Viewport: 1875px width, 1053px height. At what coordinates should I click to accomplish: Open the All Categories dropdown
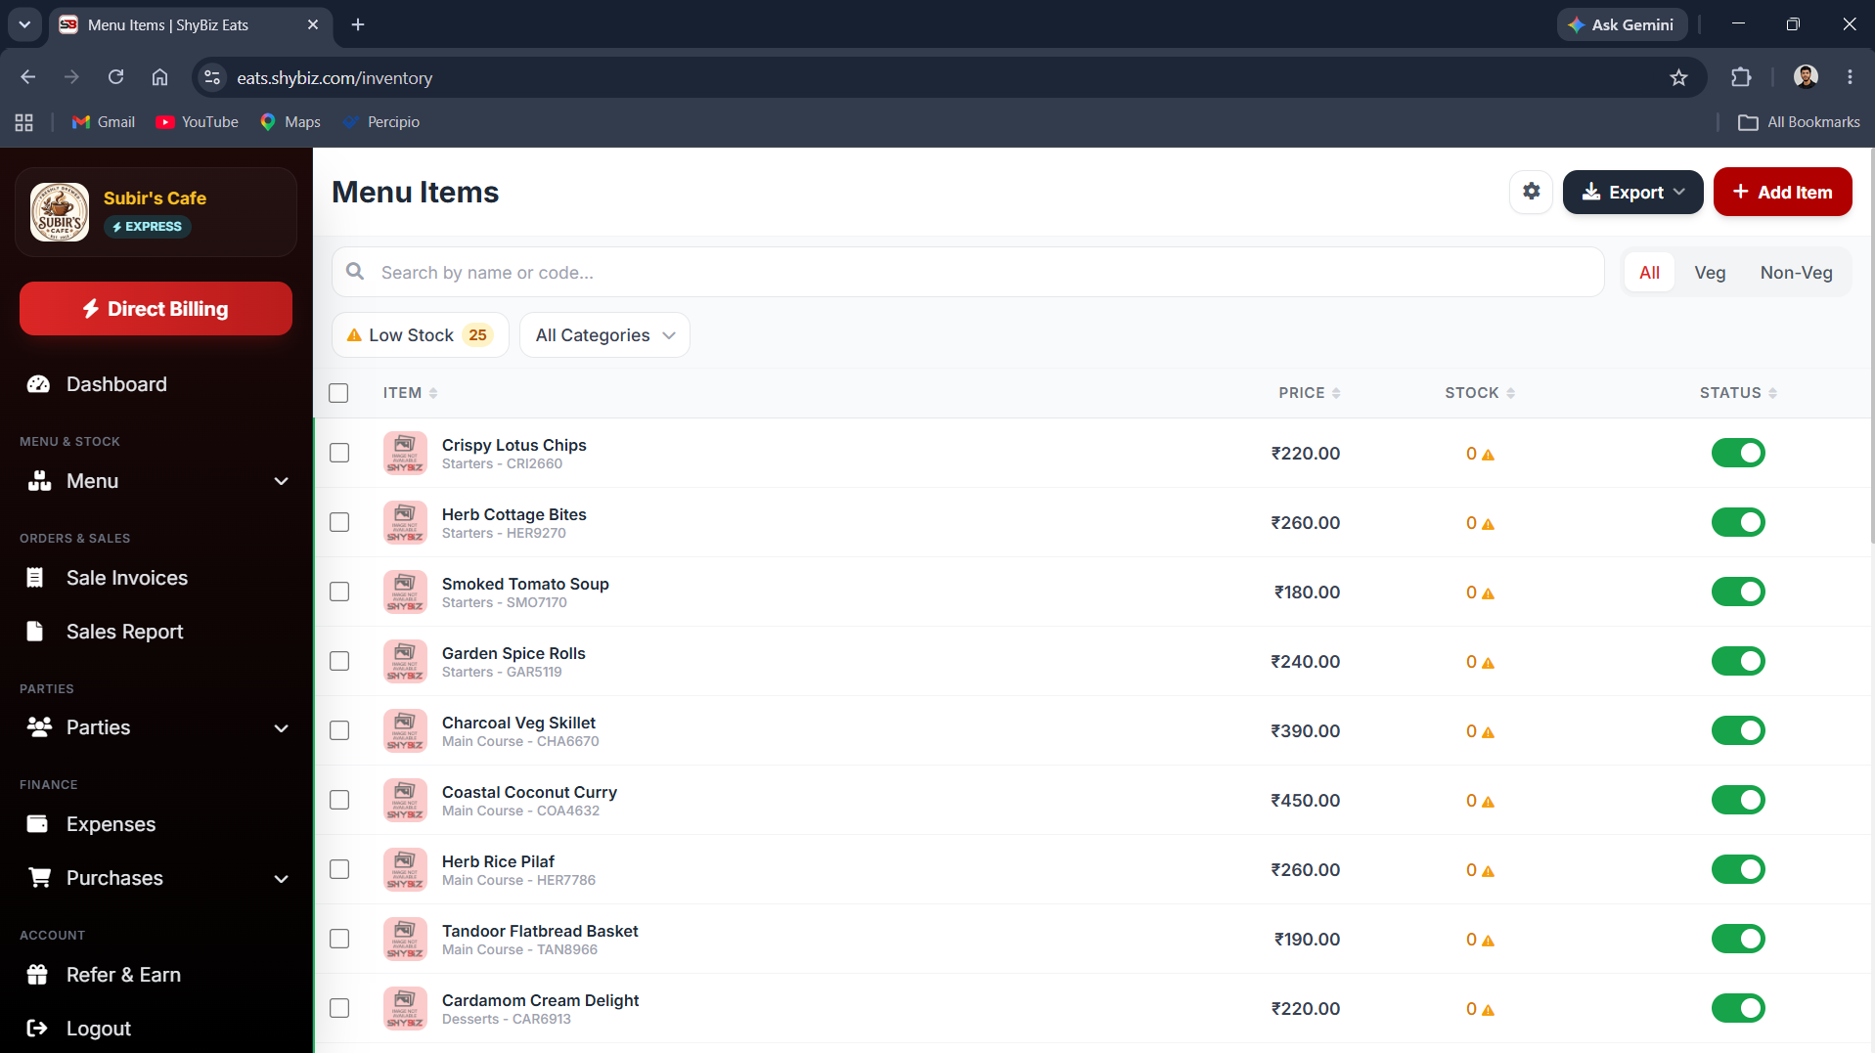(x=604, y=335)
